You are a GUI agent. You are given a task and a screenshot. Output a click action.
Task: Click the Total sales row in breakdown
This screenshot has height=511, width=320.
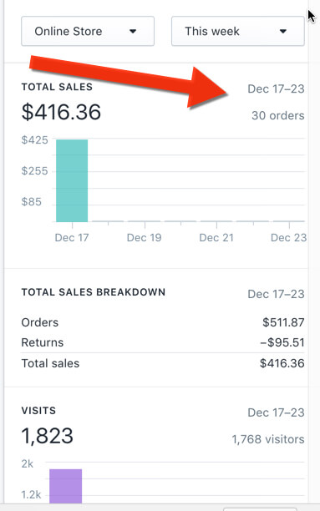(x=163, y=363)
